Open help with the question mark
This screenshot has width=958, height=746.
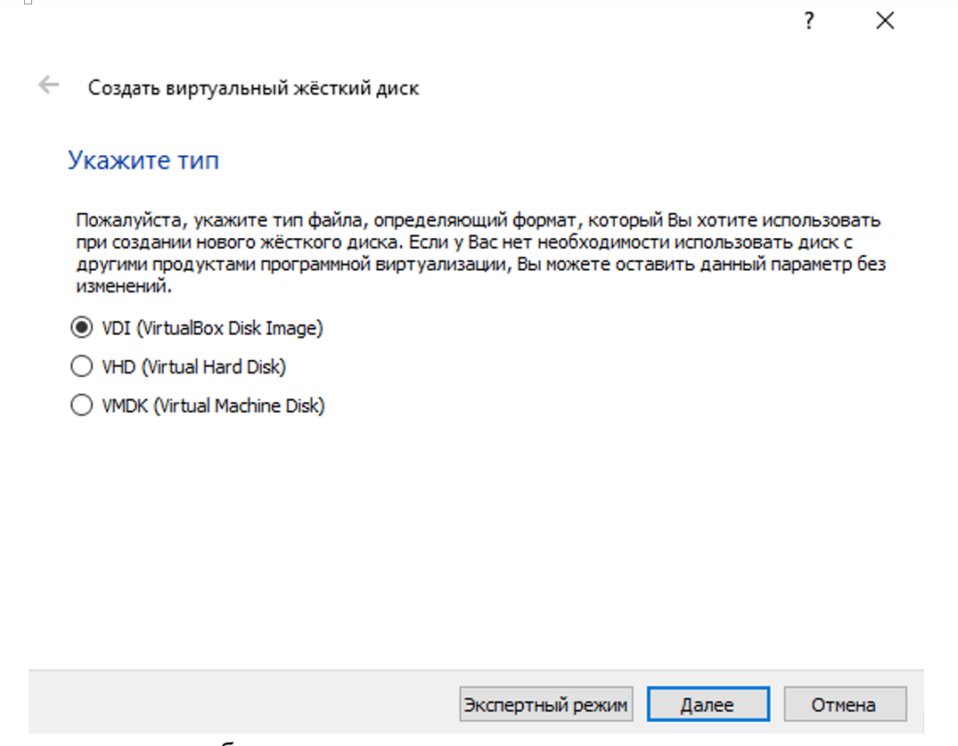coord(809,21)
